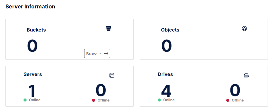
Task: Click the Drives offline count 0
Action: (235, 90)
